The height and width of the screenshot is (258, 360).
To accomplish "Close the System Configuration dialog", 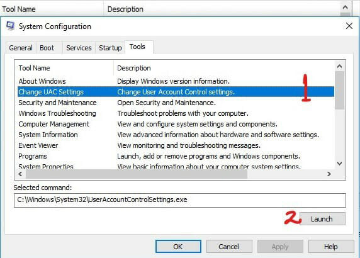I will [x=349, y=26].
